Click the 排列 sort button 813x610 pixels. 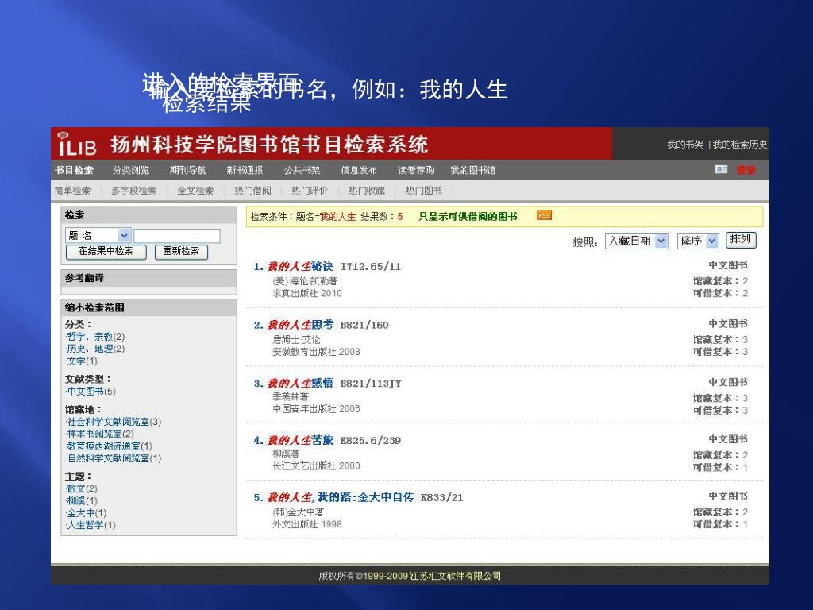(x=741, y=239)
